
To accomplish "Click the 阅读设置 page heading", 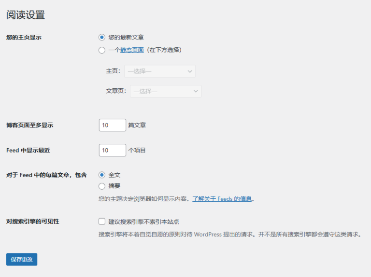I will coord(26,15).
